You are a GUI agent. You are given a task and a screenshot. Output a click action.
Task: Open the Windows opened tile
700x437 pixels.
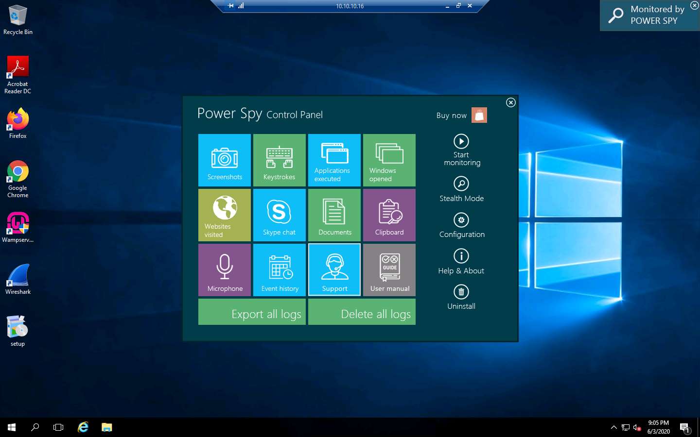click(x=389, y=160)
